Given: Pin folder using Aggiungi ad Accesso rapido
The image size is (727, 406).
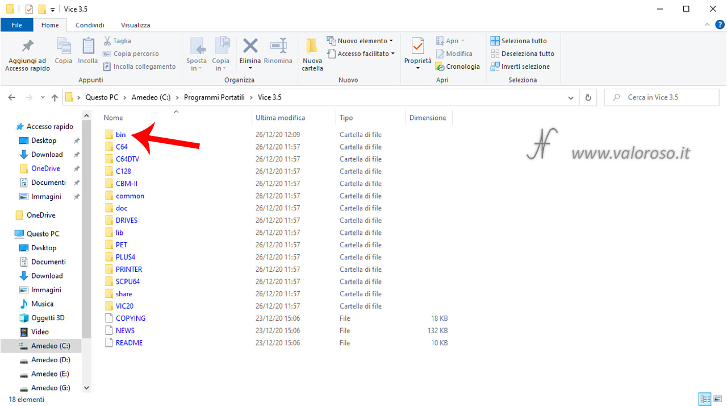Looking at the screenshot, I should tap(27, 55).
